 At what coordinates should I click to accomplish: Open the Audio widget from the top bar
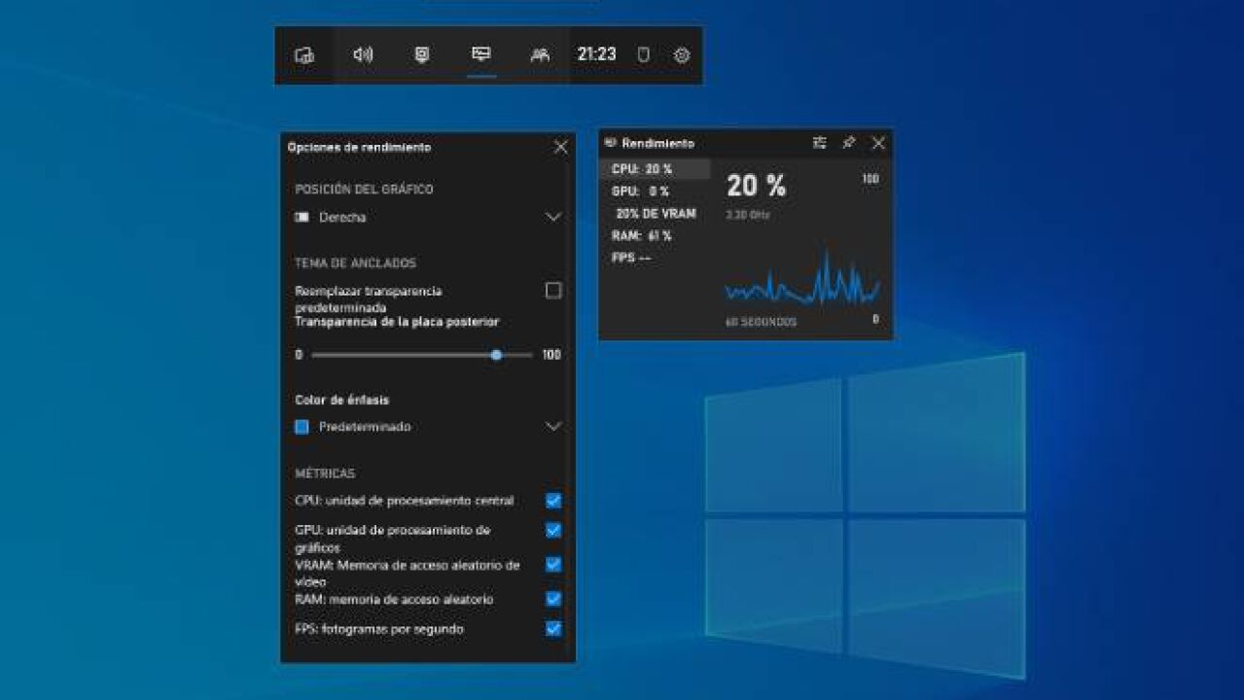pyautogui.click(x=363, y=55)
